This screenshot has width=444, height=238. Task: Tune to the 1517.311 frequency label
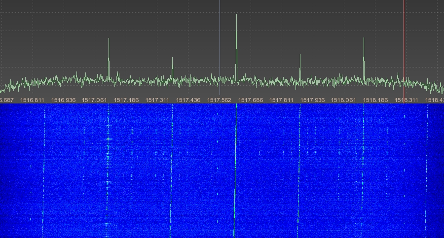pos(157,100)
